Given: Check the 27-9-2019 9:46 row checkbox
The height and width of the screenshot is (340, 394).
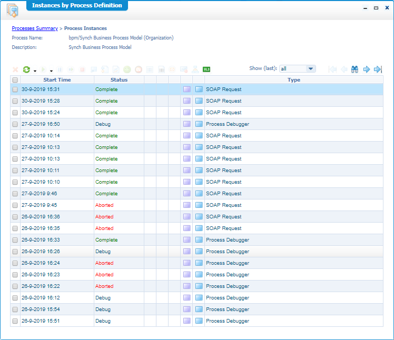Looking at the screenshot, I should pos(15,194).
